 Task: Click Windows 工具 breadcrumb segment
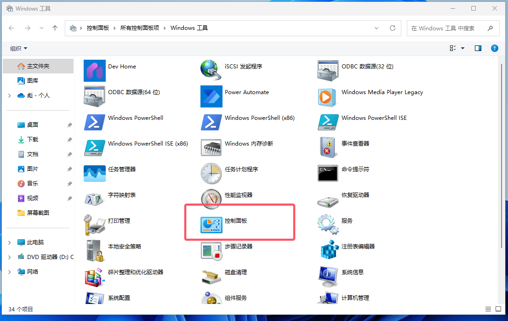click(189, 28)
